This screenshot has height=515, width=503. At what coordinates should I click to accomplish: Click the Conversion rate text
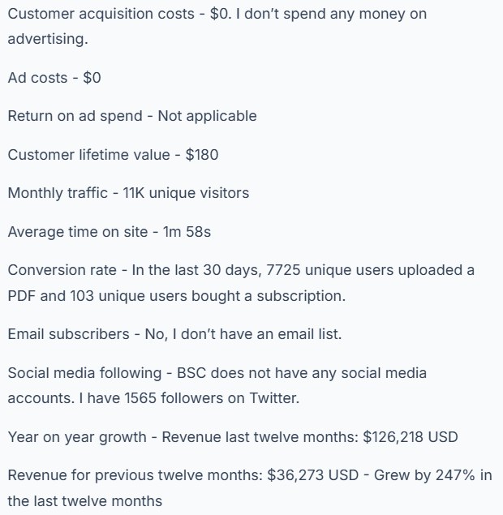pyautogui.click(x=62, y=270)
